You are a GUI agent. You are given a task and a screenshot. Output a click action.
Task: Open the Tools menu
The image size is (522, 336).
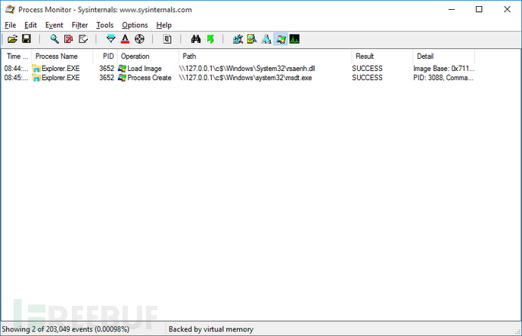[x=105, y=25]
